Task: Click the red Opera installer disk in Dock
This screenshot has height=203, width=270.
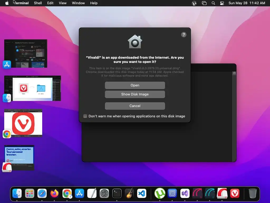Action: click(x=222, y=193)
